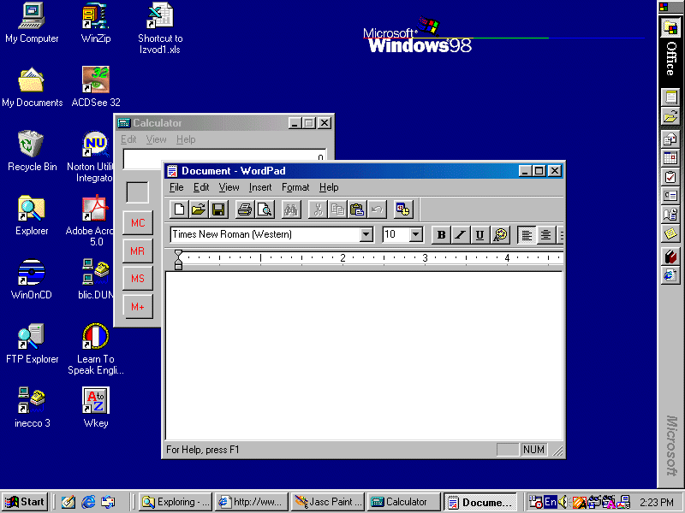685x513 pixels.
Task: Open the Help menu in WordPad
Action: tap(329, 187)
